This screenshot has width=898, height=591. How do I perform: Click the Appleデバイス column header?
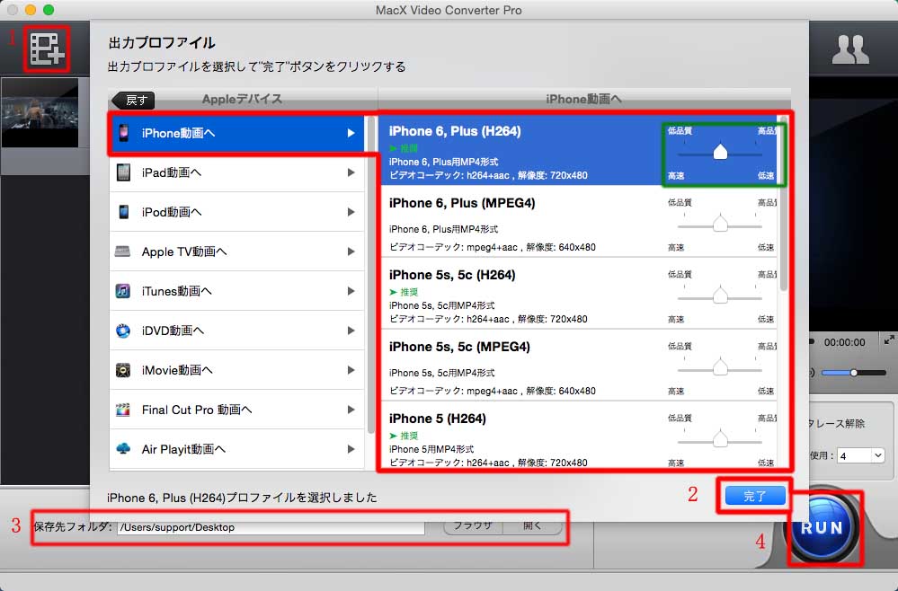coord(242,99)
